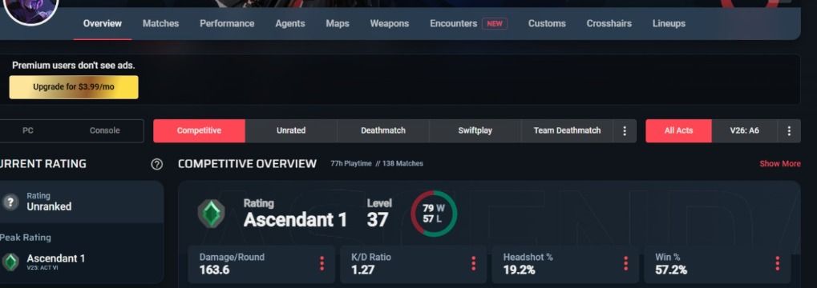Click the K/D Ratio value 1.27
817x288 pixels.
[x=363, y=270]
